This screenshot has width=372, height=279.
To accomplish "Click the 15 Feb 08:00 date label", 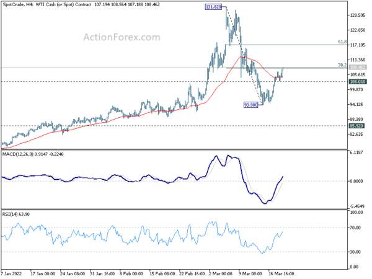I will coord(162,274).
